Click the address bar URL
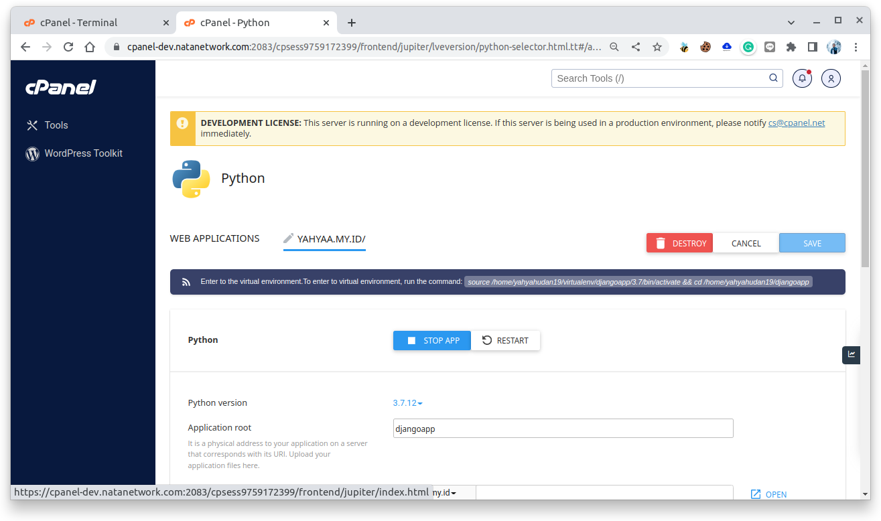This screenshot has width=881, height=521. point(364,47)
